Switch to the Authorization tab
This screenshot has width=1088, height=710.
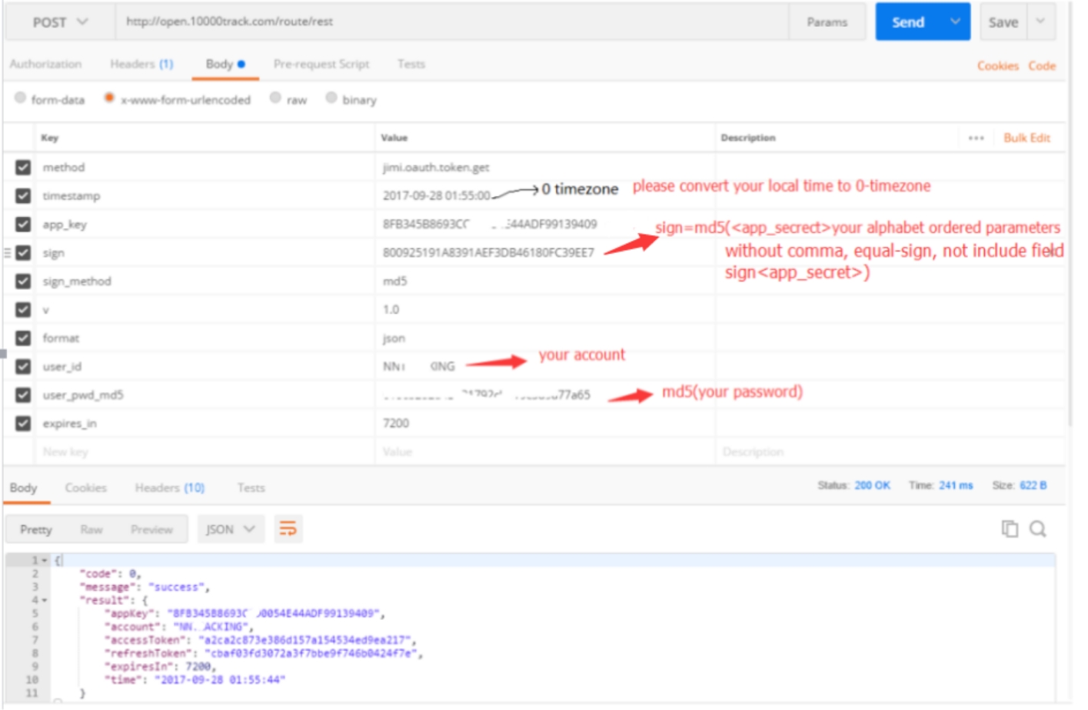click(x=45, y=64)
